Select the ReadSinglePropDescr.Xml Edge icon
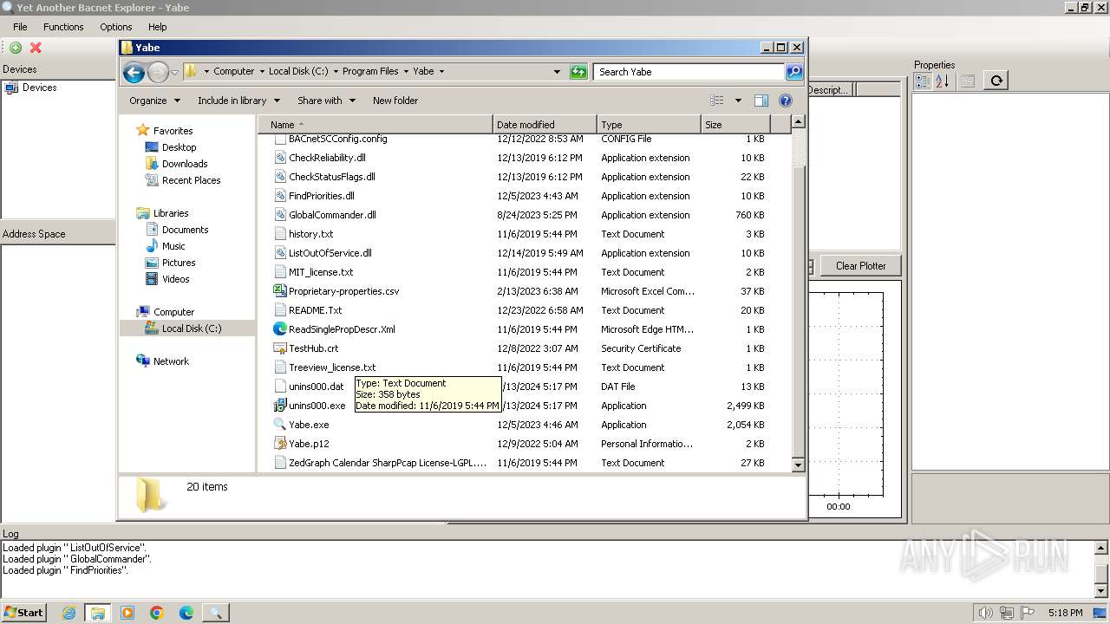 [279, 329]
